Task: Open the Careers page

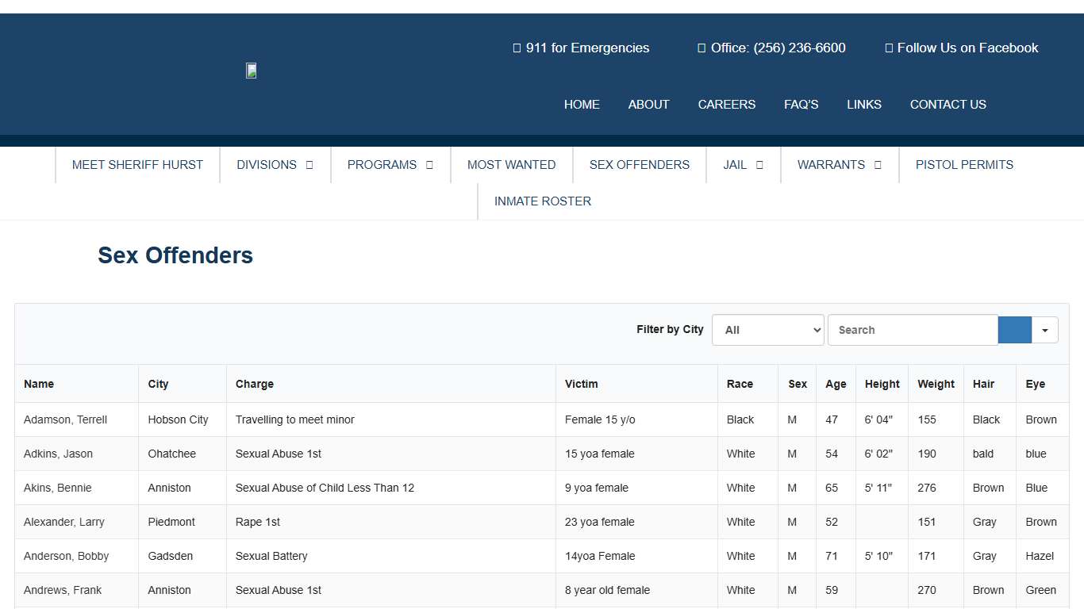Action: 726,105
